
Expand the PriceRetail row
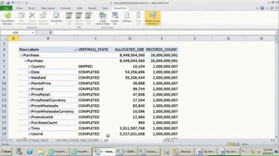coord(29,94)
